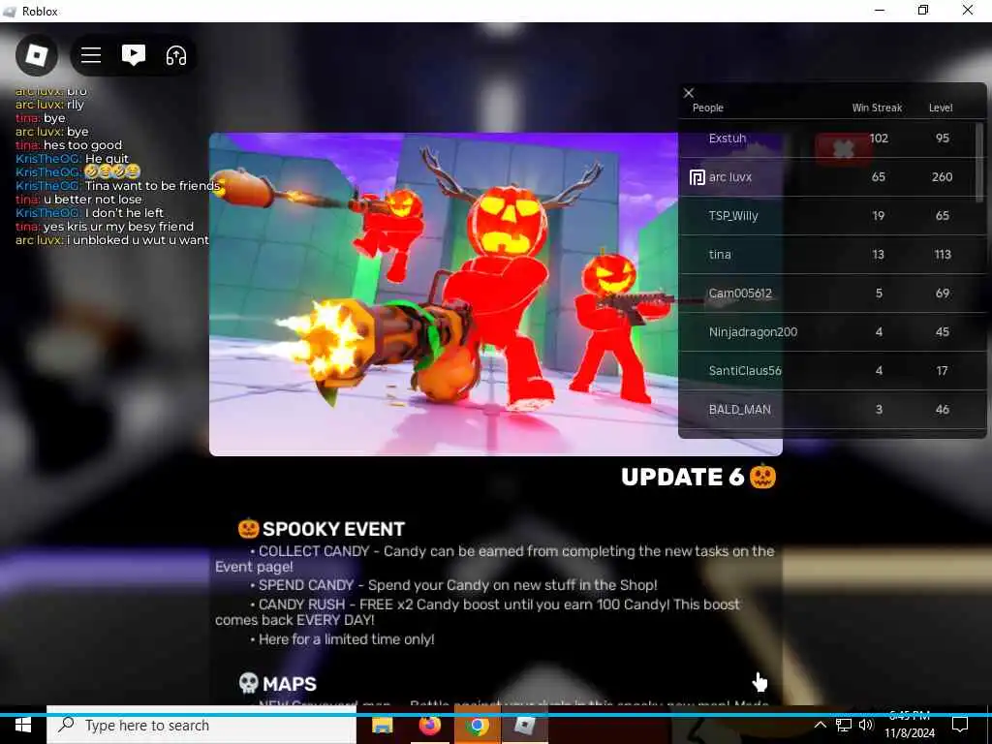Open the Windows Start menu
This screenshot has height=744, width=992.
coord(23,725)
